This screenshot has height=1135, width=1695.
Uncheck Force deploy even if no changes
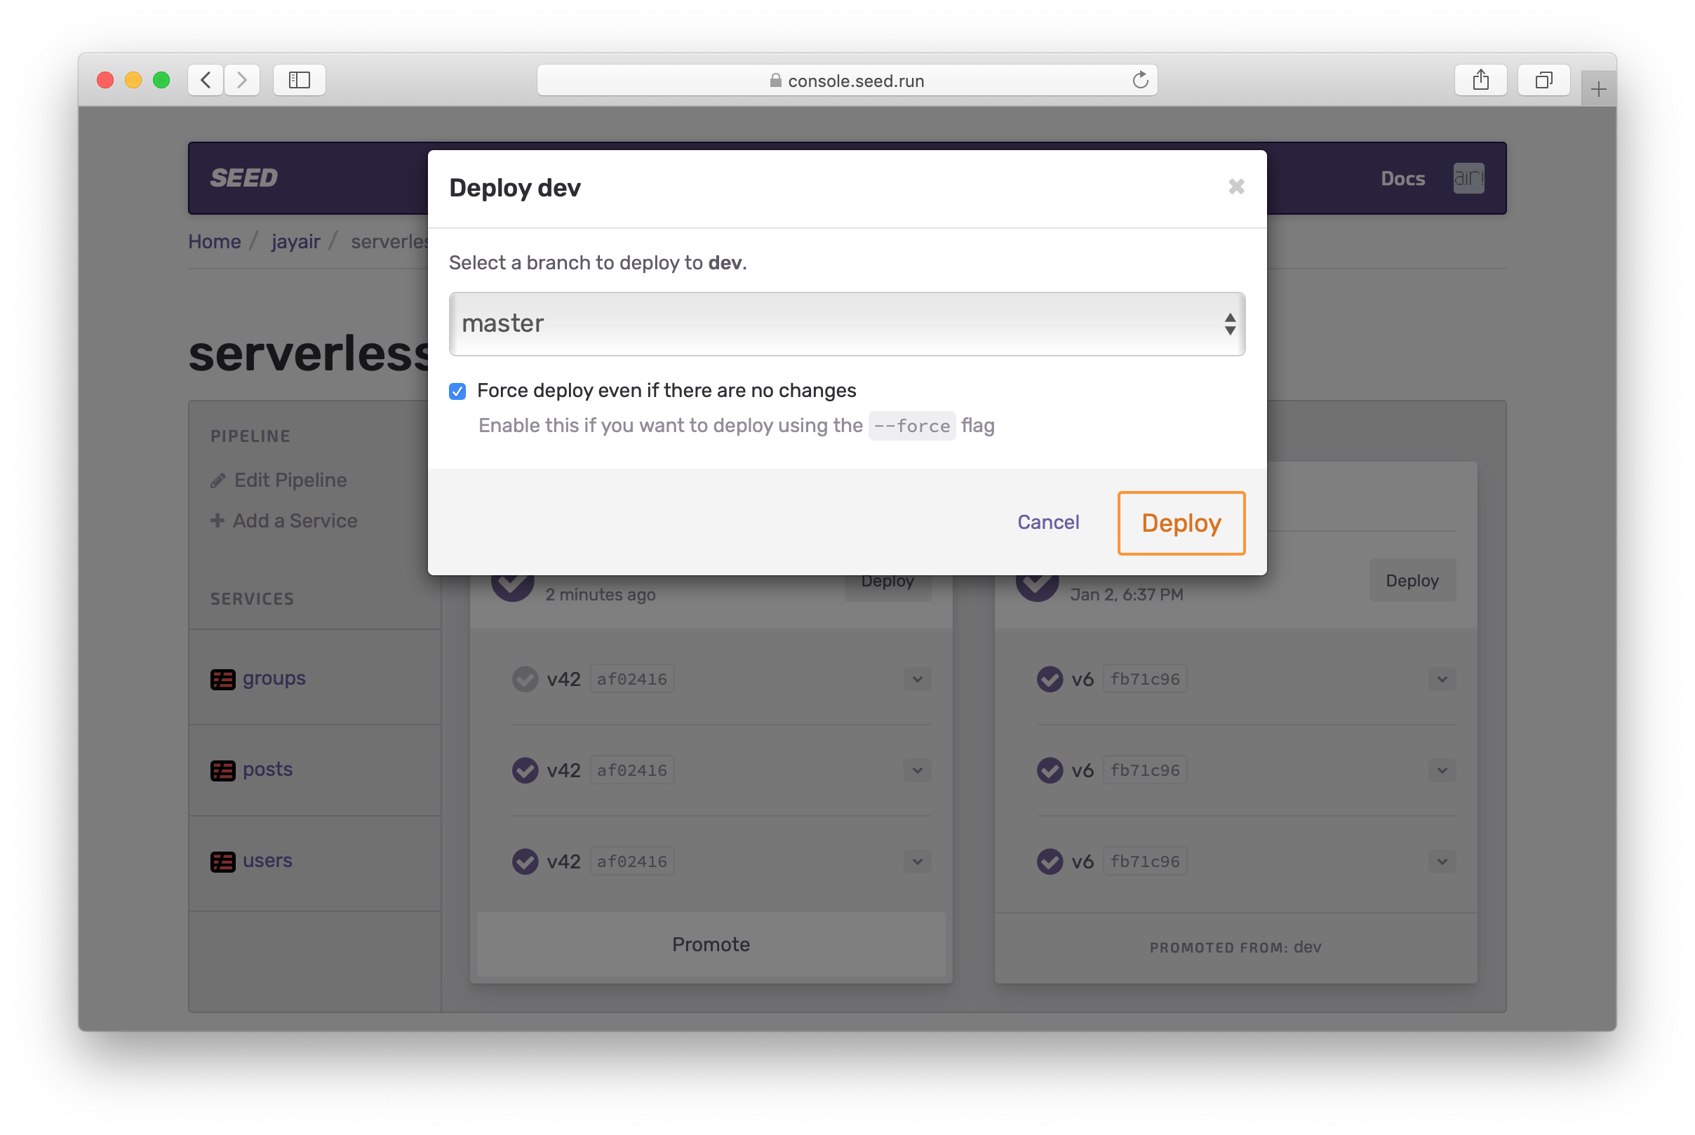click(x=457, y=391)
